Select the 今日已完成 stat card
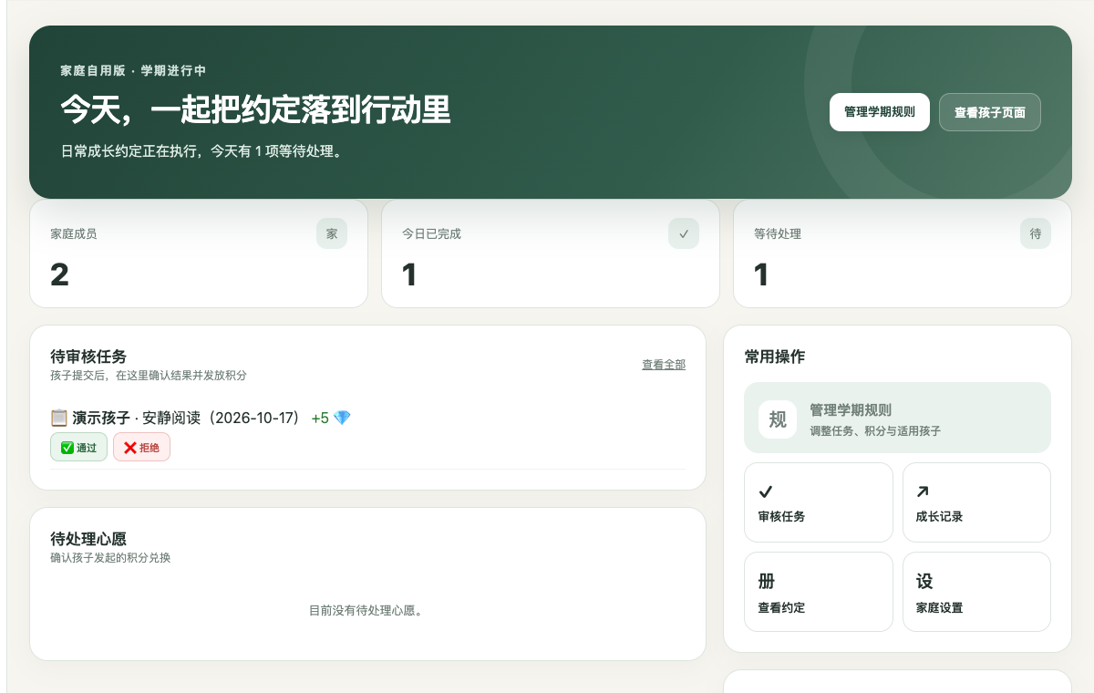The height and width of the screenshot is (693, 1094). pyautogui.click(x=551, y=253)
